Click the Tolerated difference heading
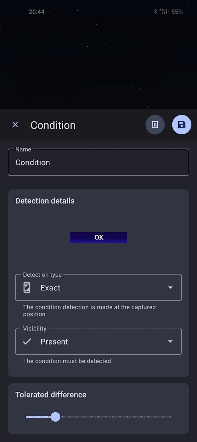The height and width of the screenshot is (442, 197). (51, 395)
